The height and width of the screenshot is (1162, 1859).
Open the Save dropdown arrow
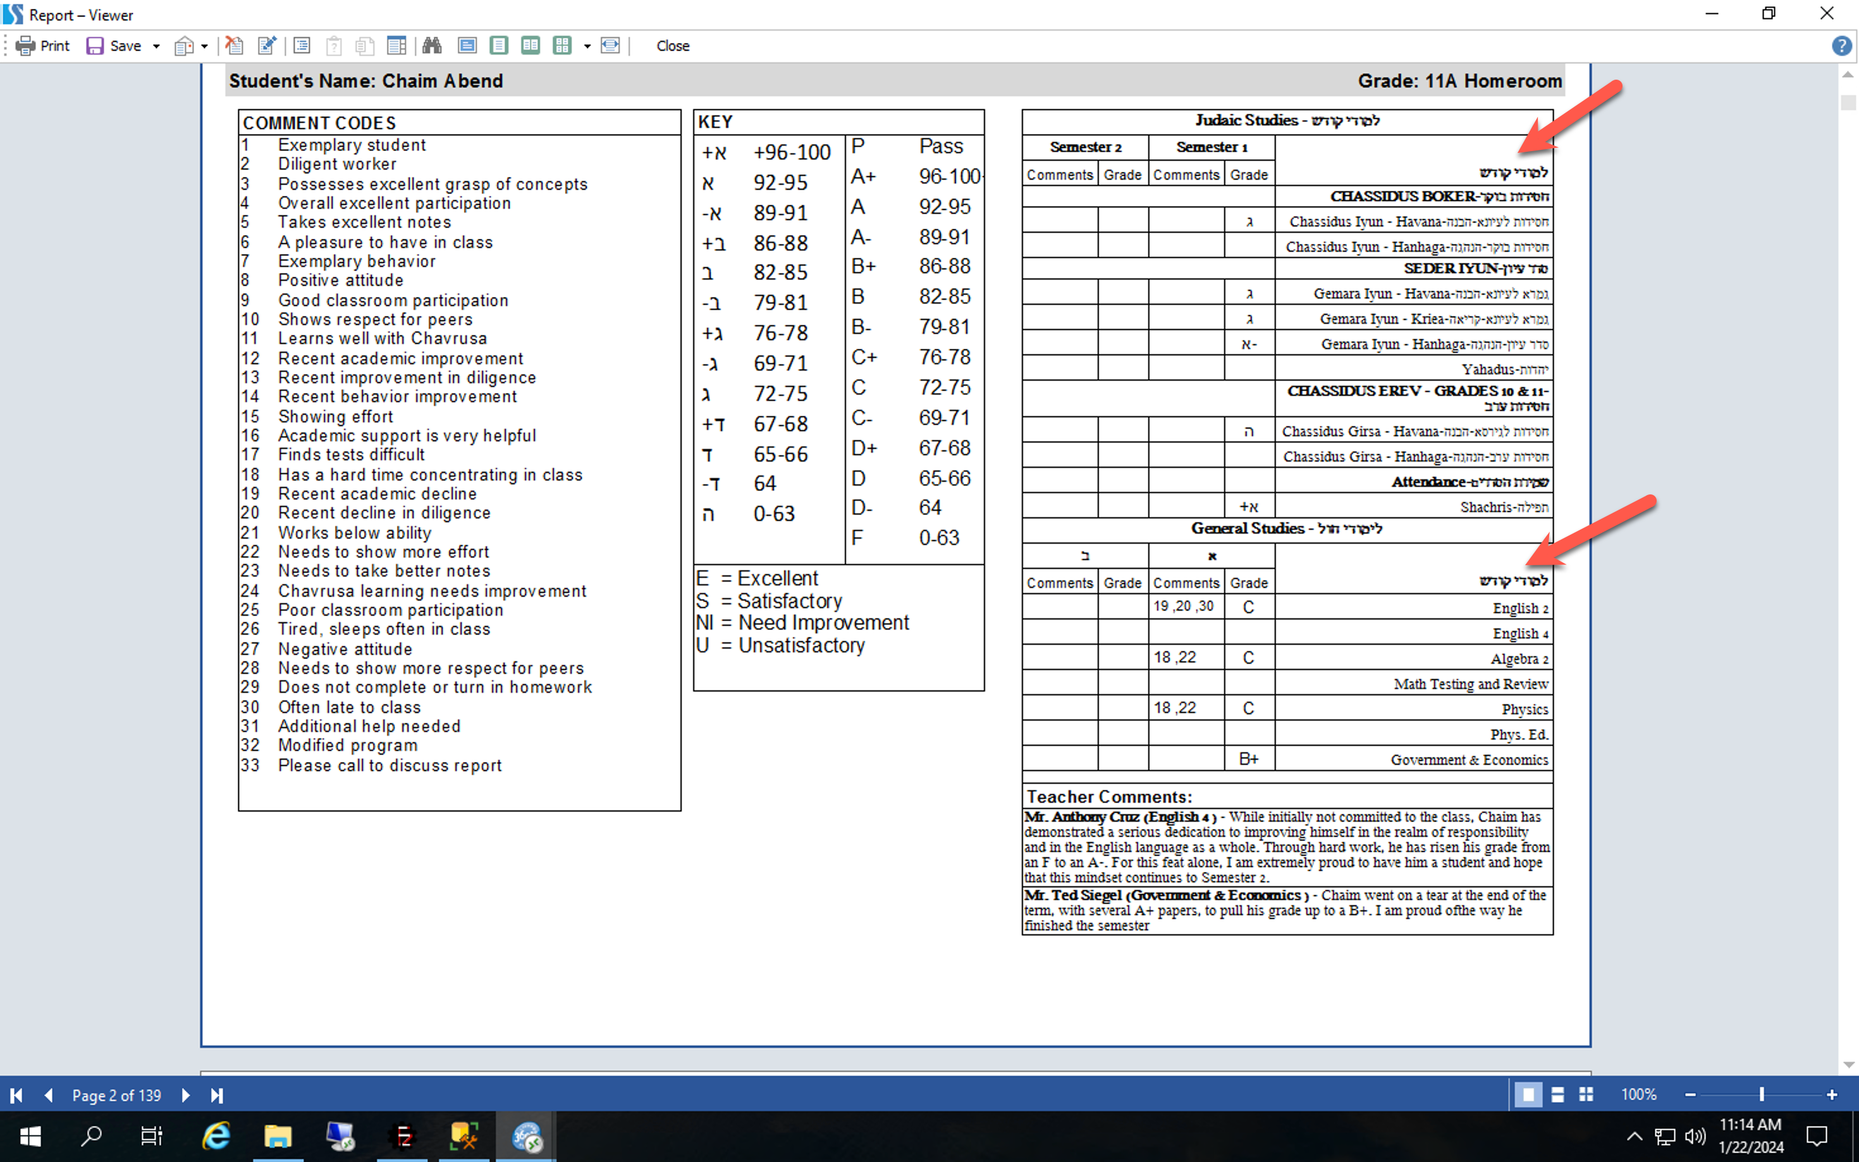pos(156,46)
